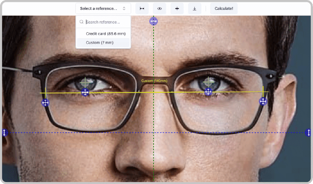Click the reference width measurement toolbar icon

point(142,9)
